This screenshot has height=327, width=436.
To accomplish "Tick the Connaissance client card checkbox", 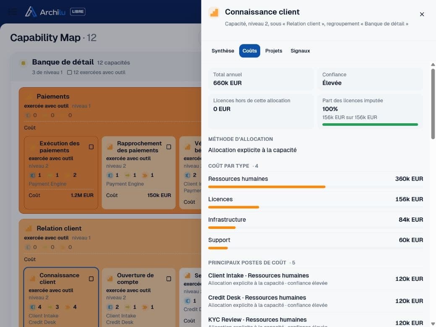I will 91,279.
